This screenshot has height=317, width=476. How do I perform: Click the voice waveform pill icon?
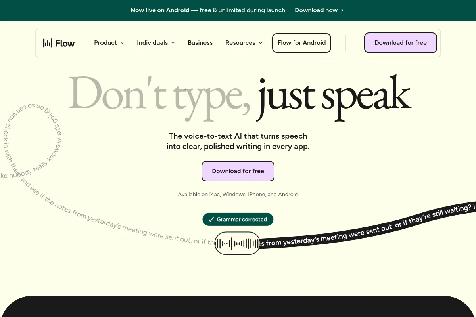pyautogui.click(x=237, y=243)
